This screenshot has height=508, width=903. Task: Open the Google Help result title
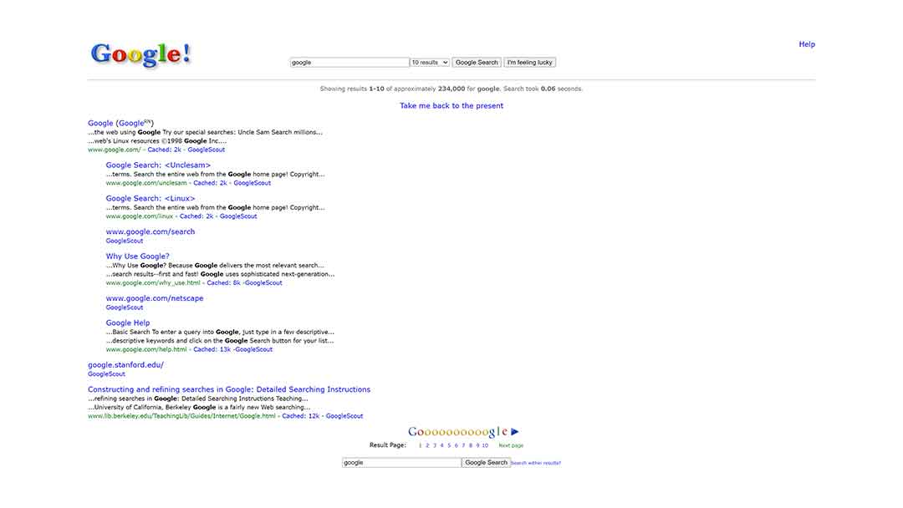click(x=128, y=323)
